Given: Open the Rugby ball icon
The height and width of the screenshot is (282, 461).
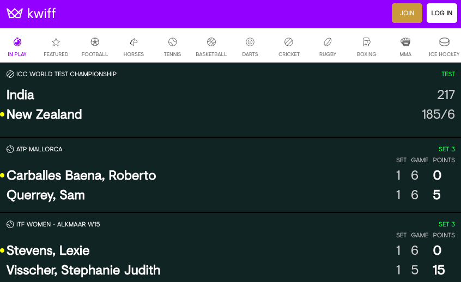Looking at the screenshot, I should [327, 42].
